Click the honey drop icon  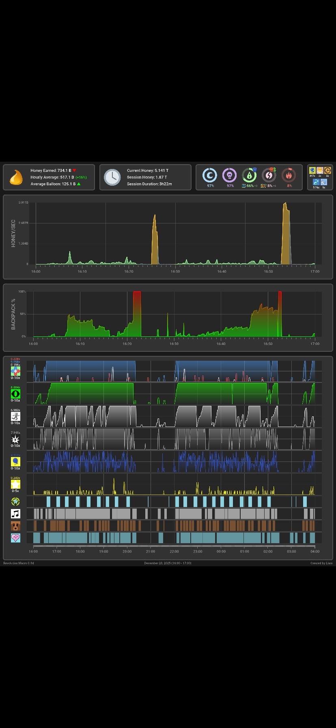(16, 177)
